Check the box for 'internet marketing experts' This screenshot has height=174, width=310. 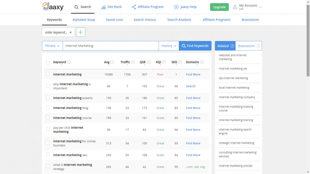[x=48, y=98]
